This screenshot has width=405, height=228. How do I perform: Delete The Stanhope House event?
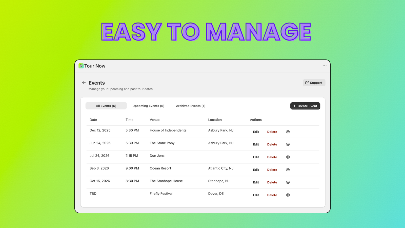(x=272, y=182)
